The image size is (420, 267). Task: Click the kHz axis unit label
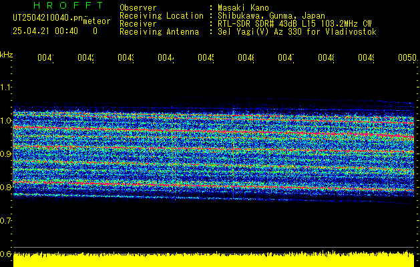pyautogui.click(x=6, y=55)
